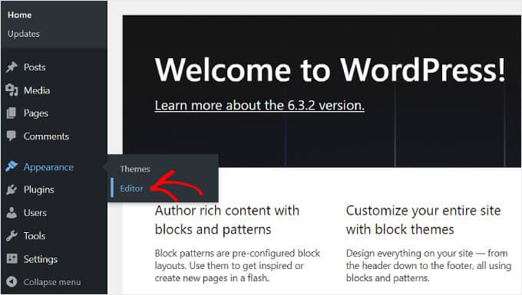Click the 'Block patterns are pre-configured' paragraph
Image resolution: width=522 pixels, height=295 pixels.
[x=237, y=265]
